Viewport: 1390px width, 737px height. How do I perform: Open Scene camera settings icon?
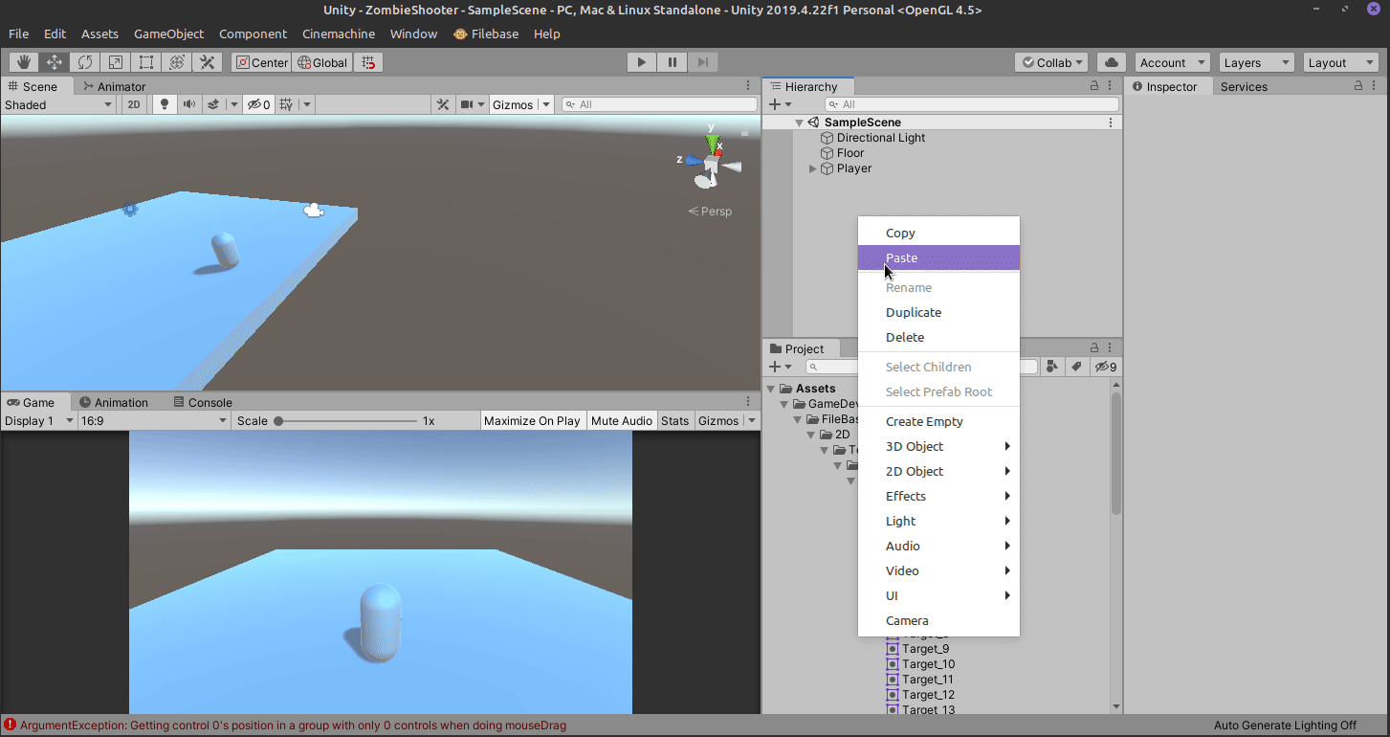(x=467, y=104)
